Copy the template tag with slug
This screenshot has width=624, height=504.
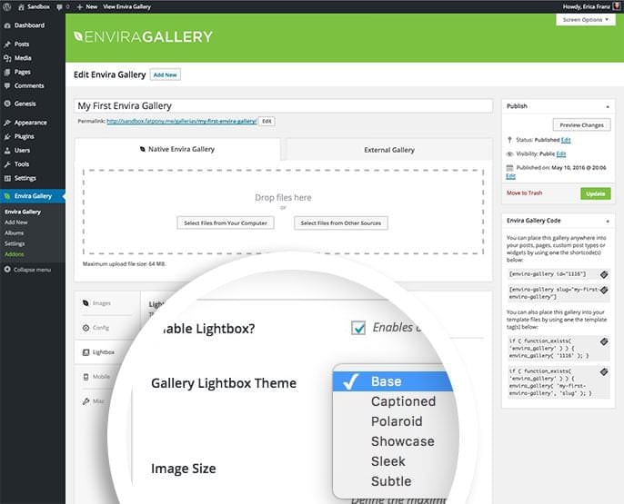(x=604, y=371)
